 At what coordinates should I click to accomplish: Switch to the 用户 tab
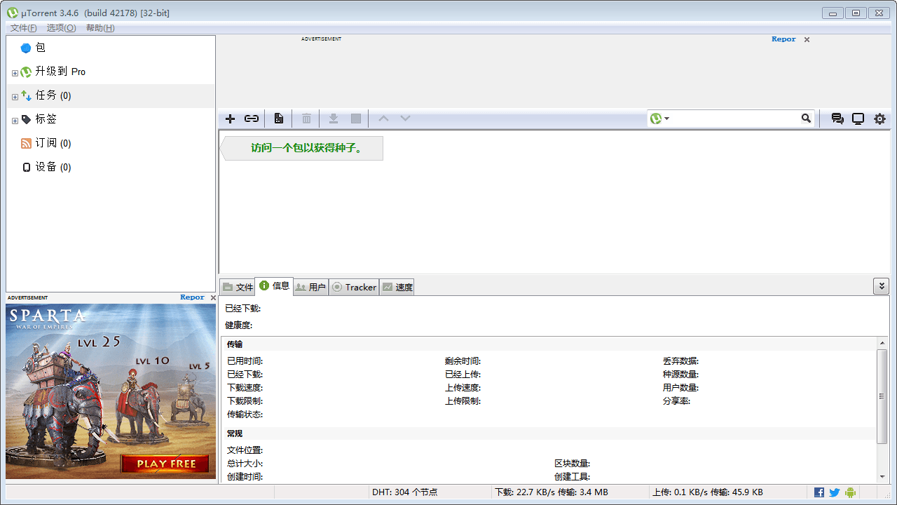pyautogui.click(x=310, y=287)
